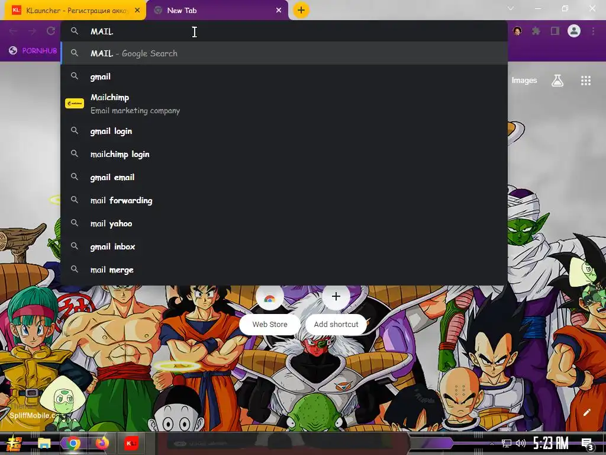This screenshot has height=455, width=606.
Task: Open File Explorer from the taskbar
Action: pos(44,443)
